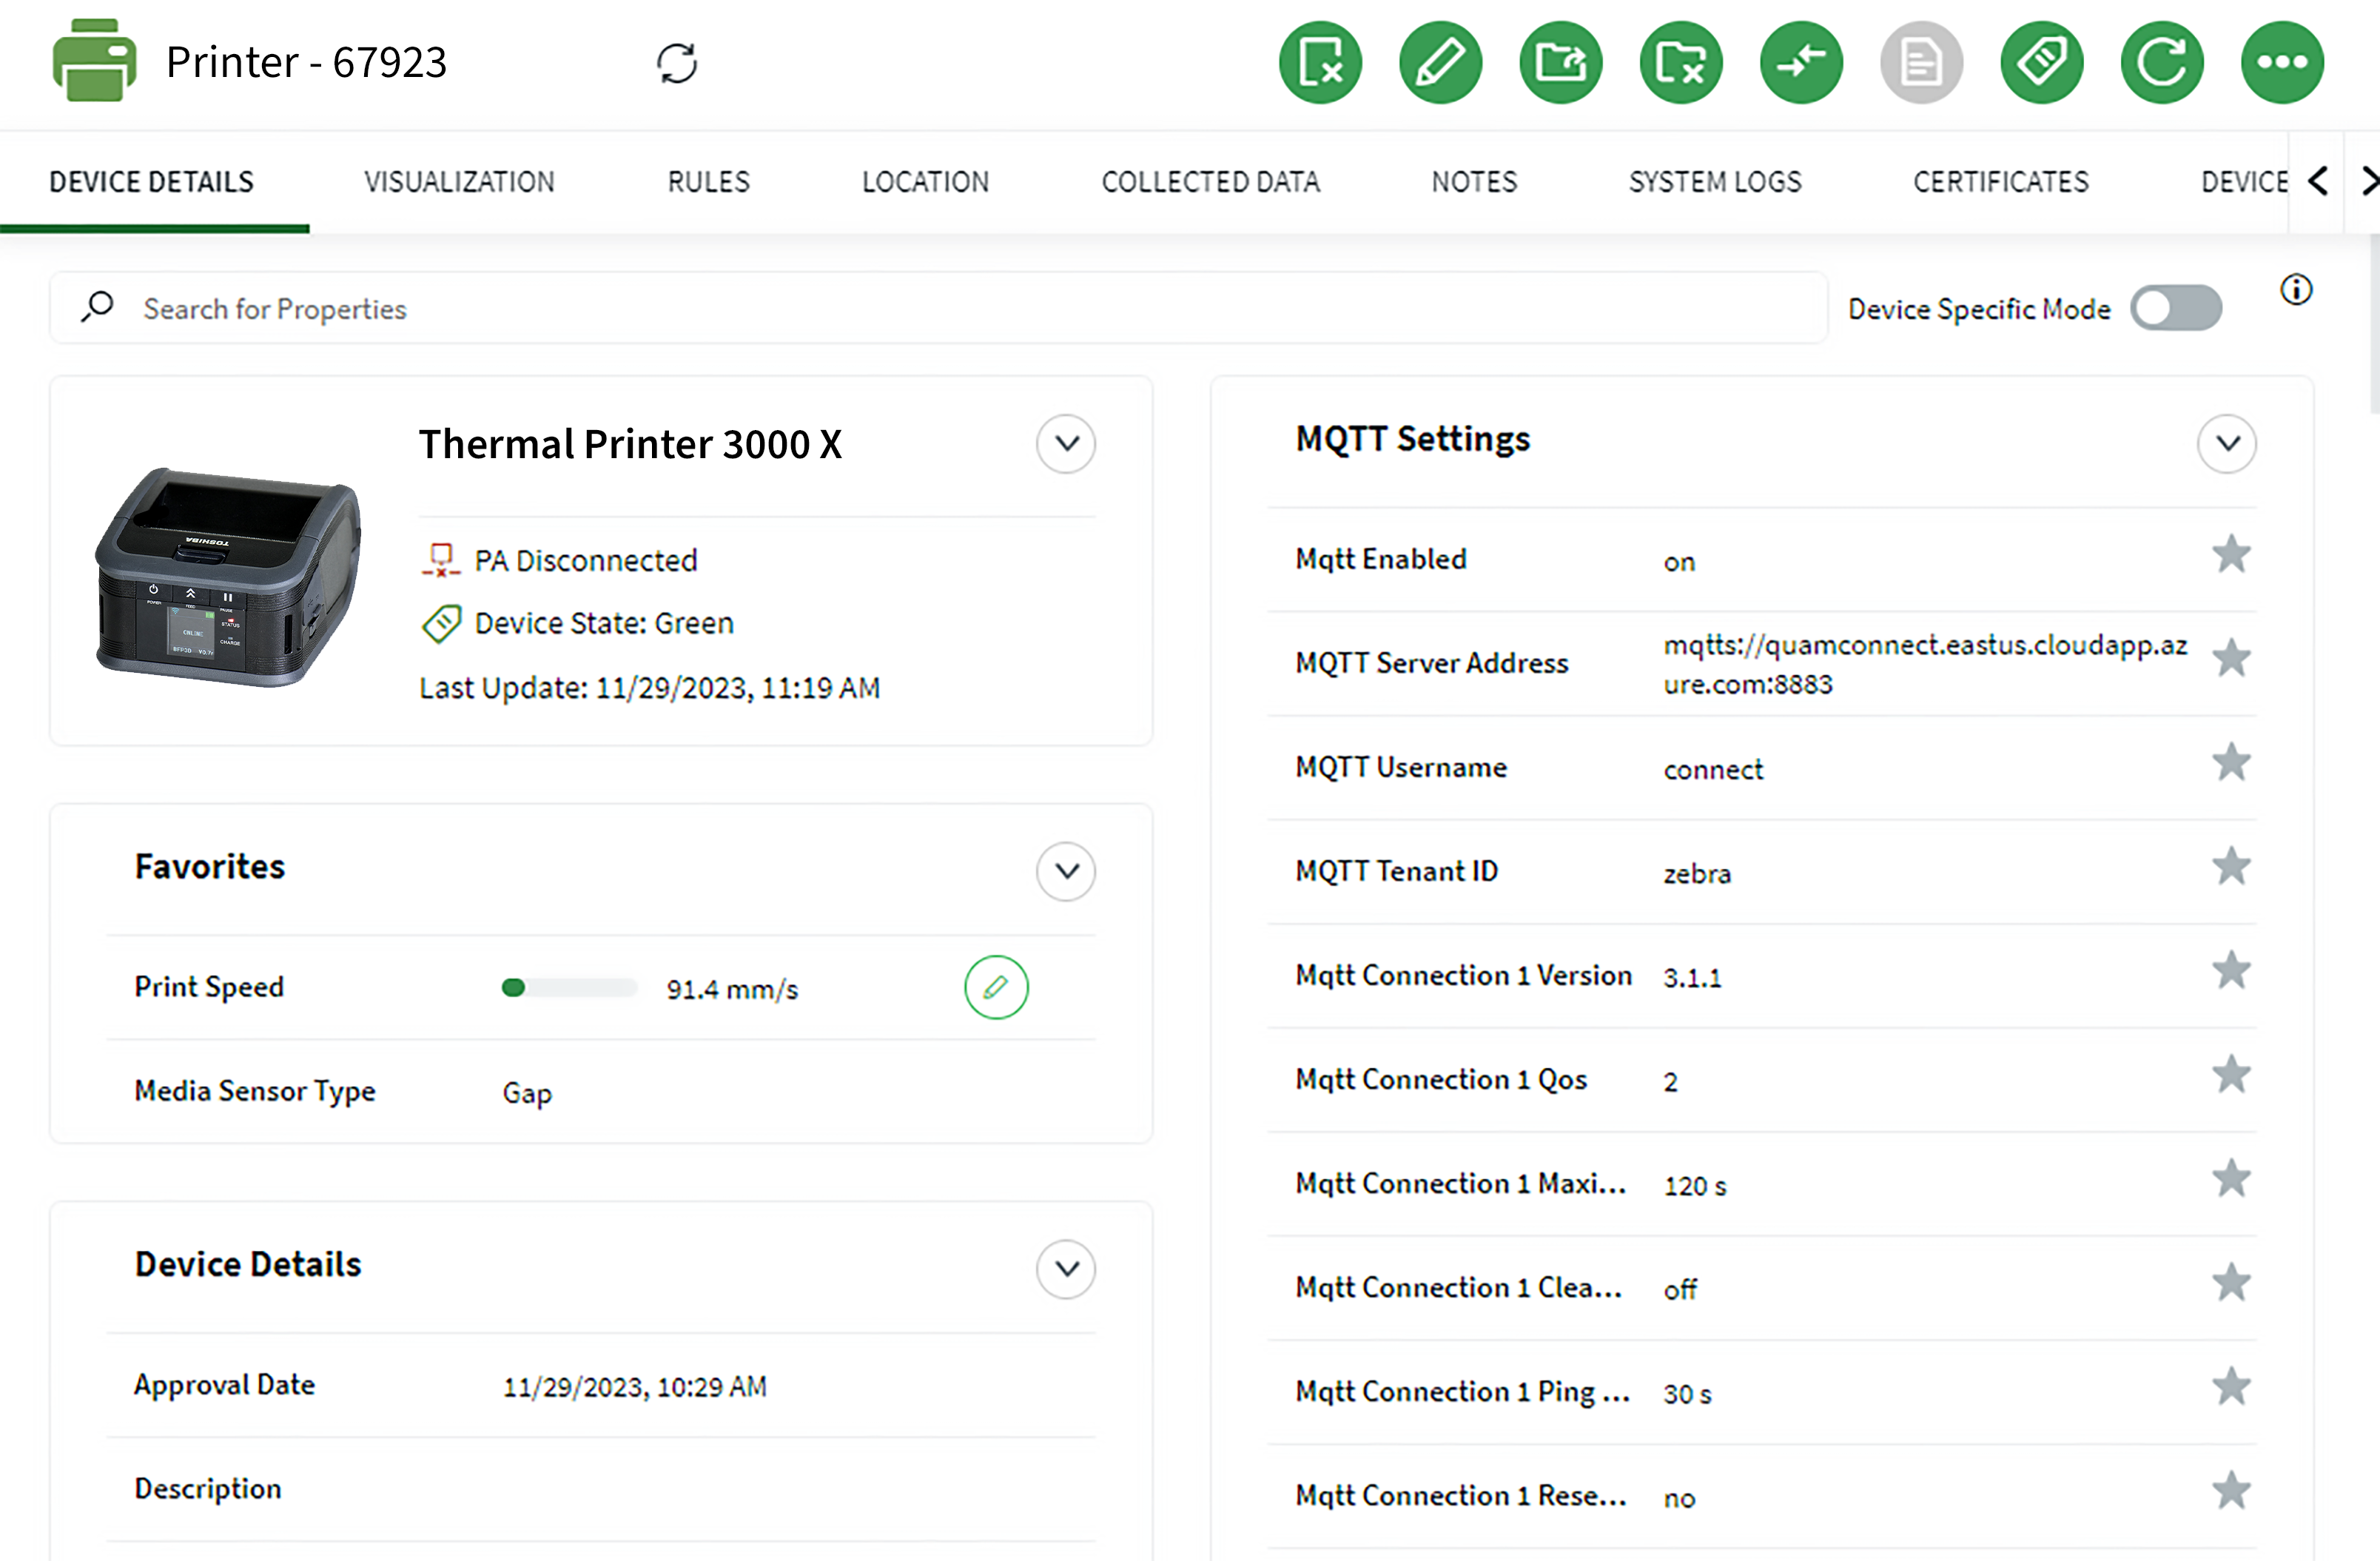The width and height of the screenshot is (2380, 1561).
Task: Click the Media Sensor Type value Gap
Action: tap(527, 1093)
